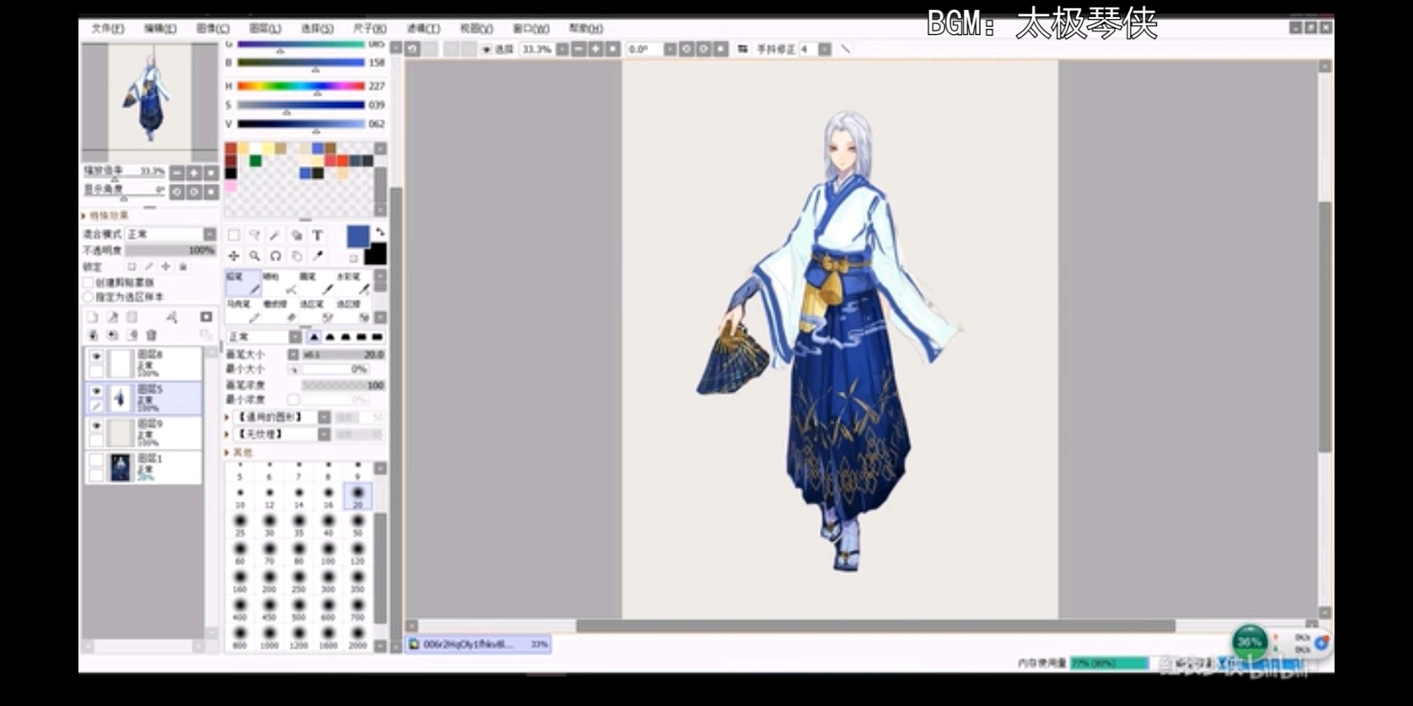The height and width of the screenshot is (706, 1413).
Task: Choose the 铅笔 pencil brush
Action: click(243, 282)
